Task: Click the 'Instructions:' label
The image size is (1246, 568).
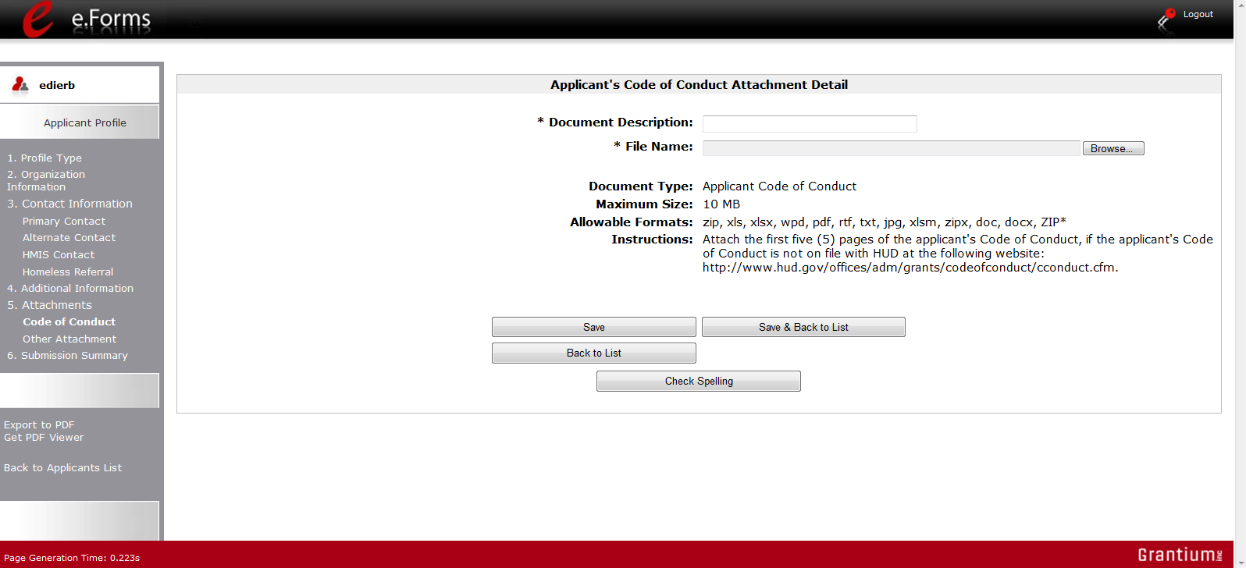Action: (652, 240)
